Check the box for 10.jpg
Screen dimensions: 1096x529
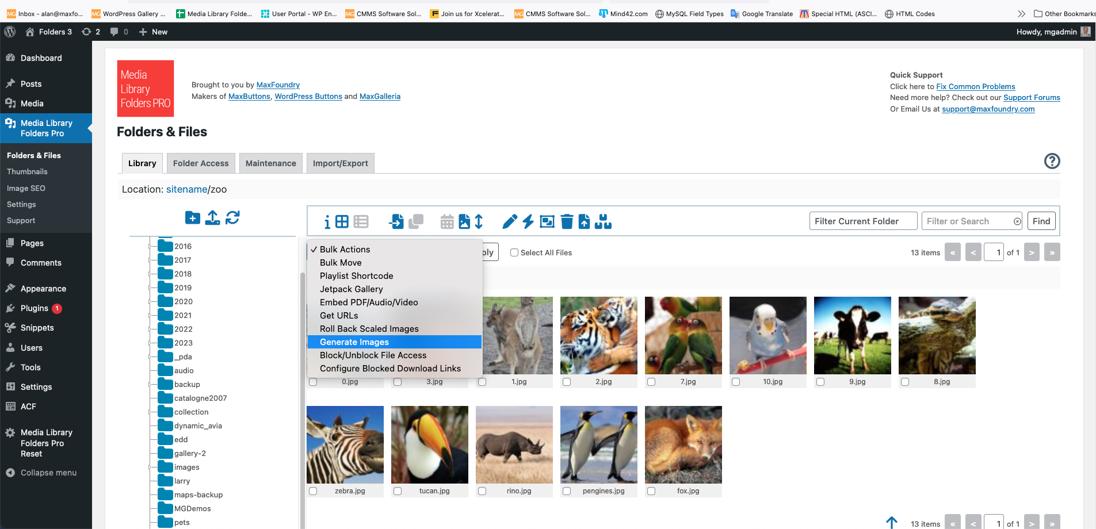tap(736, 382)
